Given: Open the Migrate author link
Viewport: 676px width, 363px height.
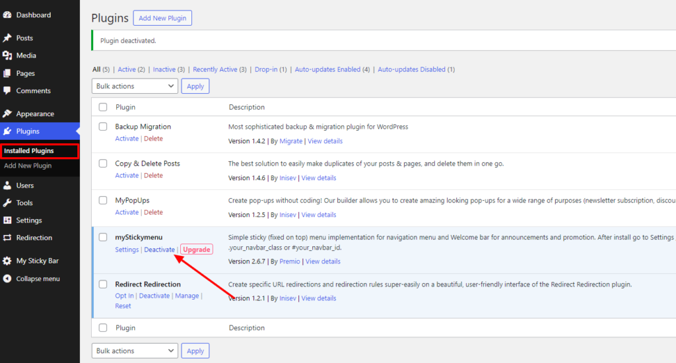Looking at the screenshot, I should (x=291, y=141).
